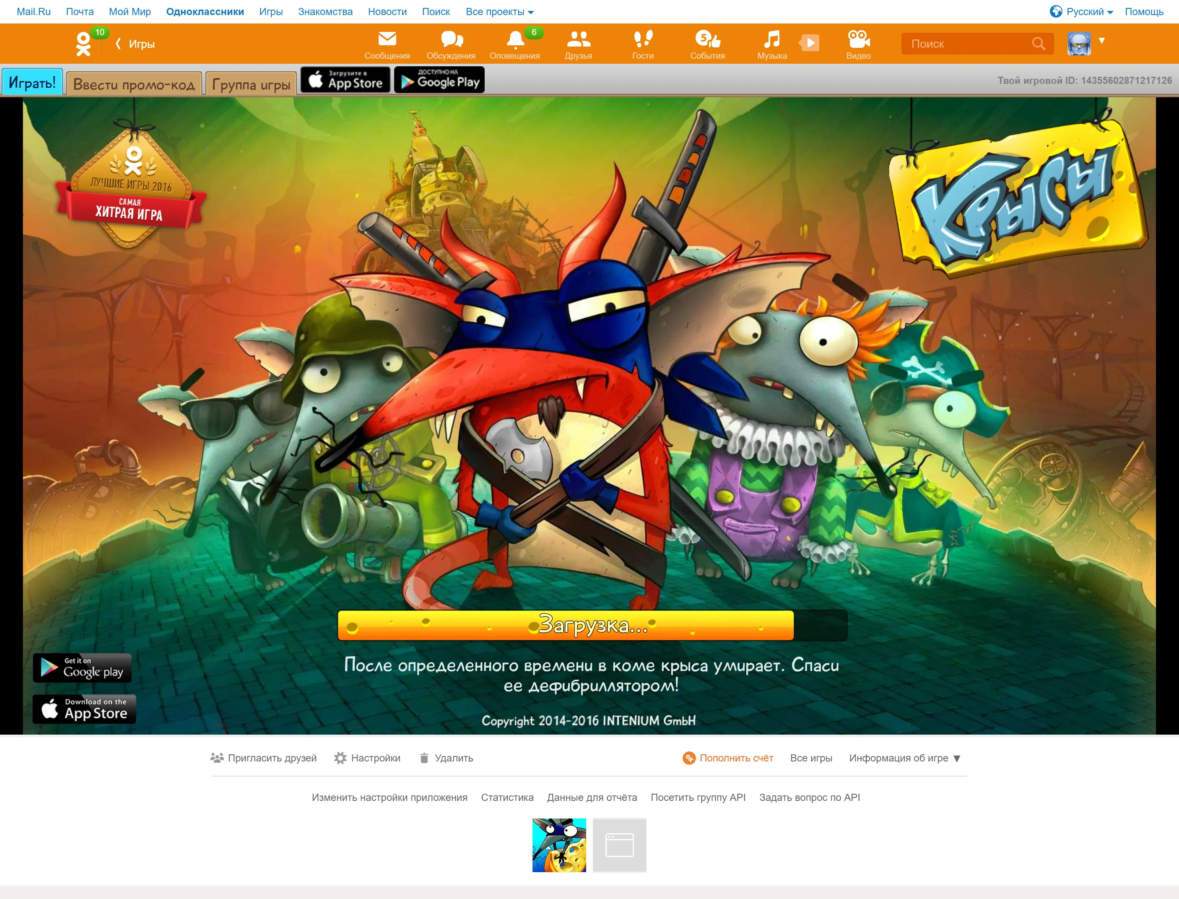Viewport: 1179px width, 899px height.
Task: Open Данные для отчёта link
Action: coord(592,798)
